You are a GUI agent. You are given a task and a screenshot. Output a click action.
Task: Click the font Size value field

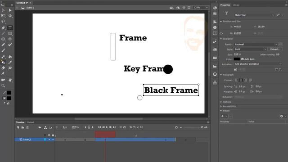[x=238, y=54]
